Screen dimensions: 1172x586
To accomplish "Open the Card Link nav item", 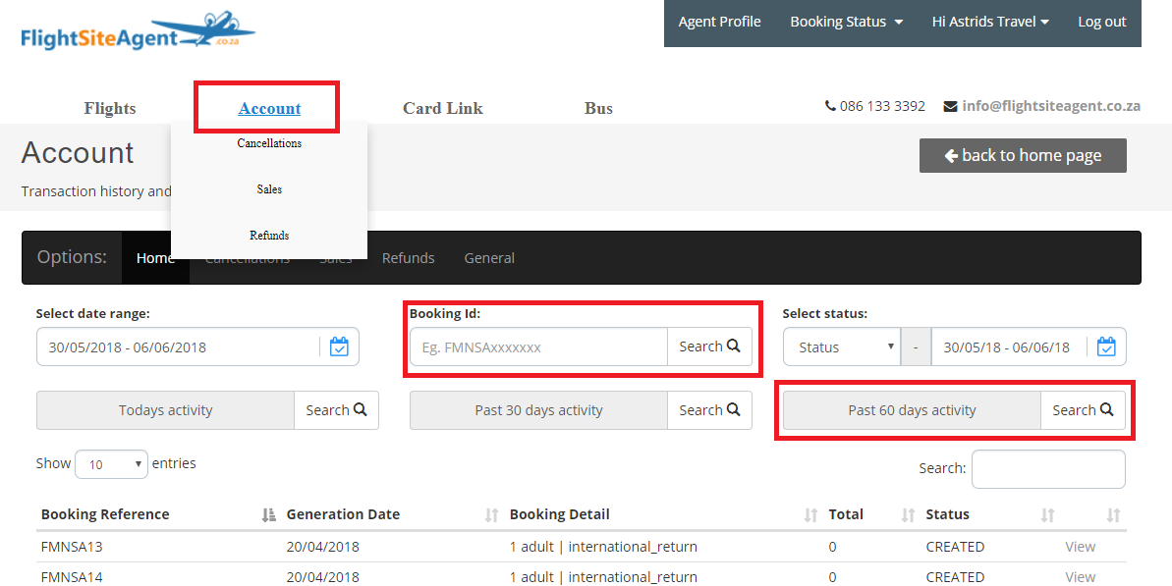I will pos(442,108).
